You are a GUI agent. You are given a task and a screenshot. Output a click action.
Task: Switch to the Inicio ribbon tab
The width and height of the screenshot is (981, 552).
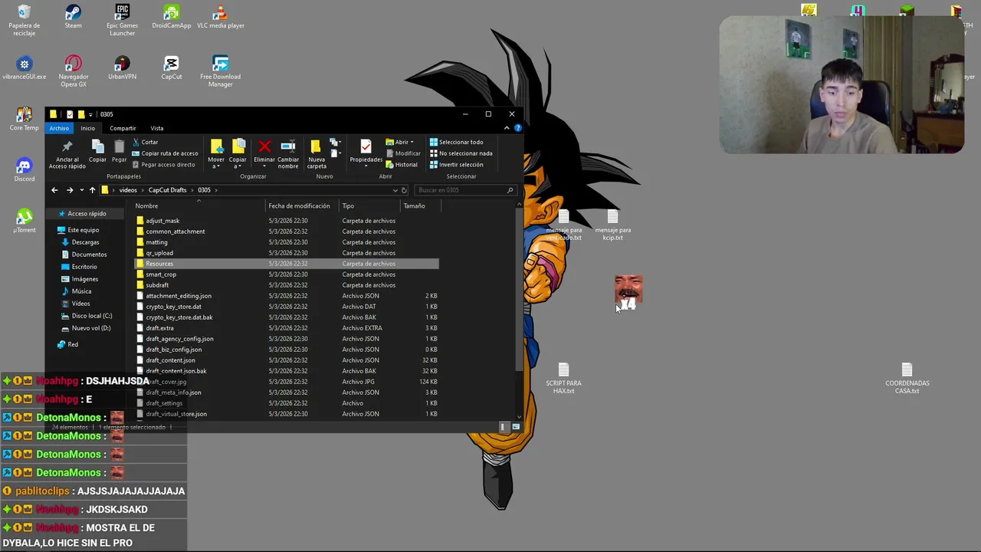(x=88, y=128)
